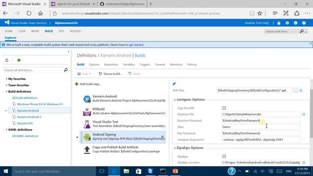Screen dimensions: 313x176
Task: Browse APK Files with ellipsis button
Action: point(295,90)
